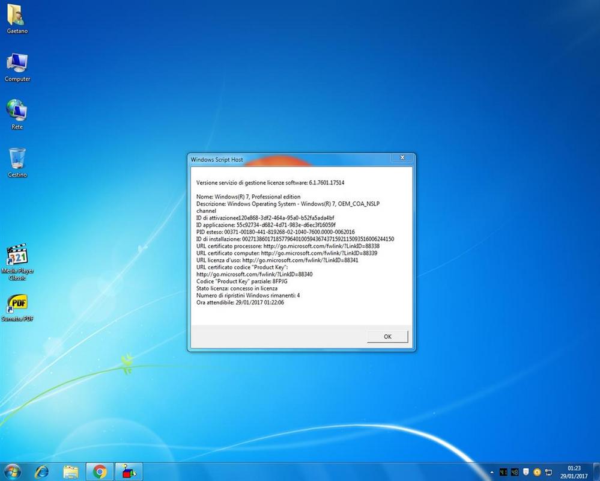Click the tray temperature reading 41

click(503, 472)
